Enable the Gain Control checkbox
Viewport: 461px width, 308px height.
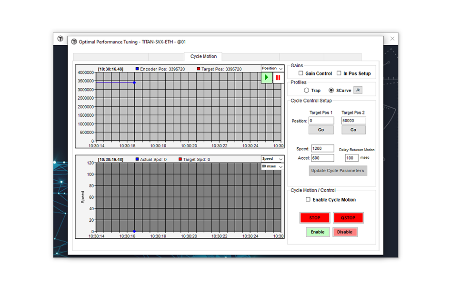coord(301,73)
